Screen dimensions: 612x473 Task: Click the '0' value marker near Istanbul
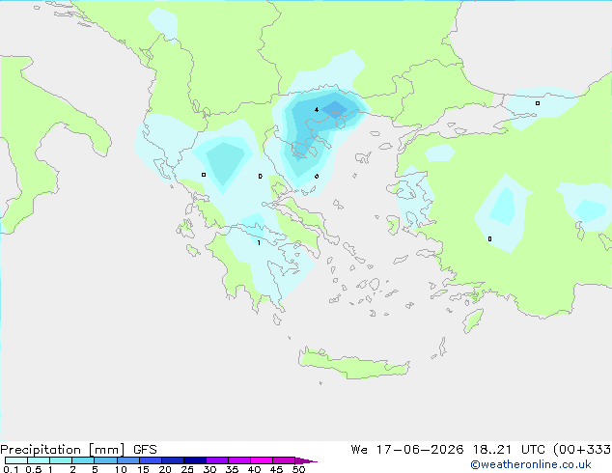538,103
